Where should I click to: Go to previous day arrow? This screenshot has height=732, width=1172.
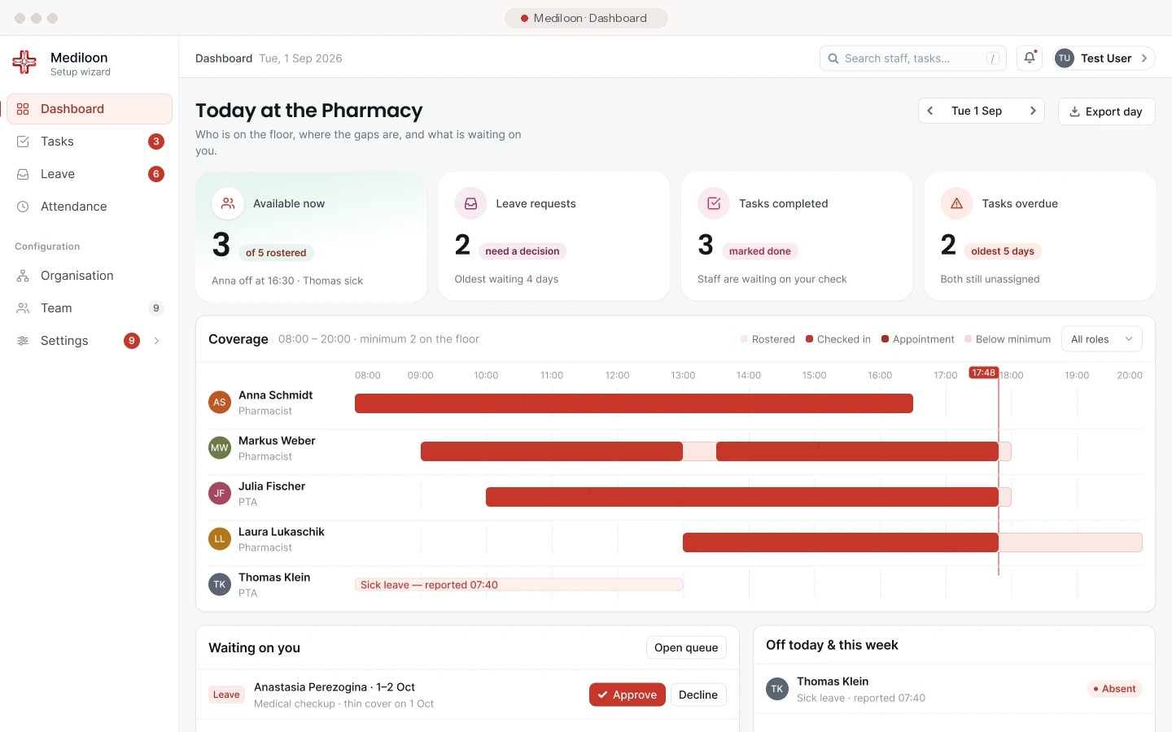tap(930, 111)
